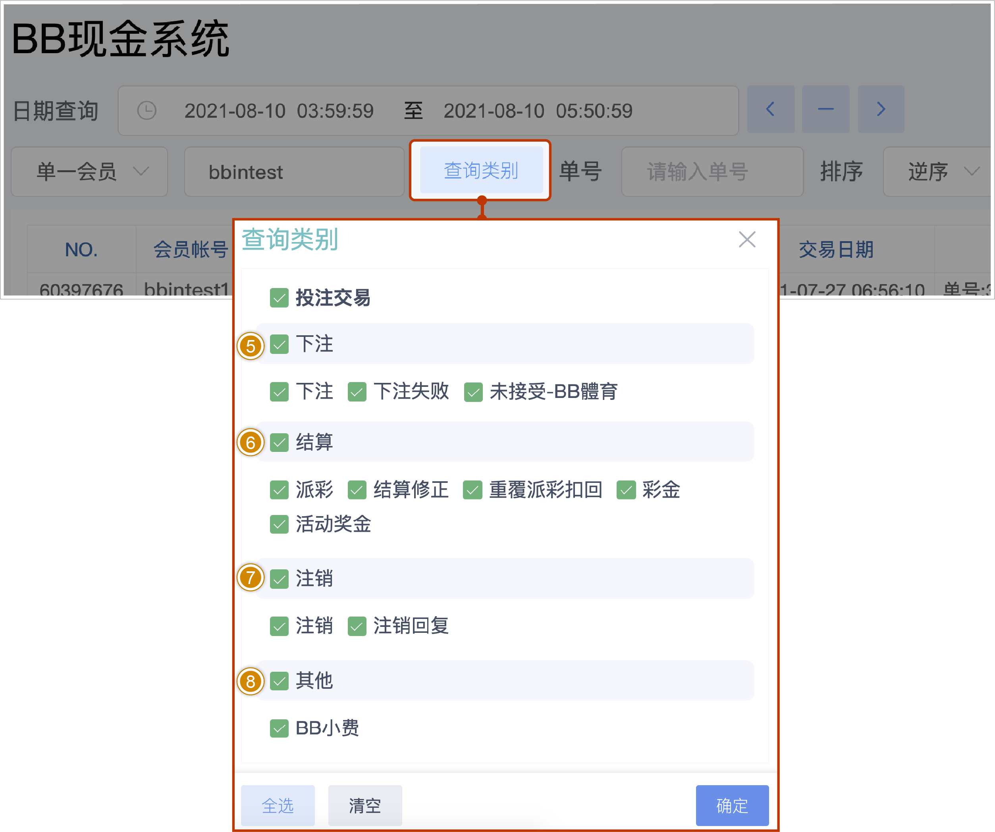Uncheck the 重覆派彩扣回 checkbox
Screen dimensions: 995x832
click(472, 490)
